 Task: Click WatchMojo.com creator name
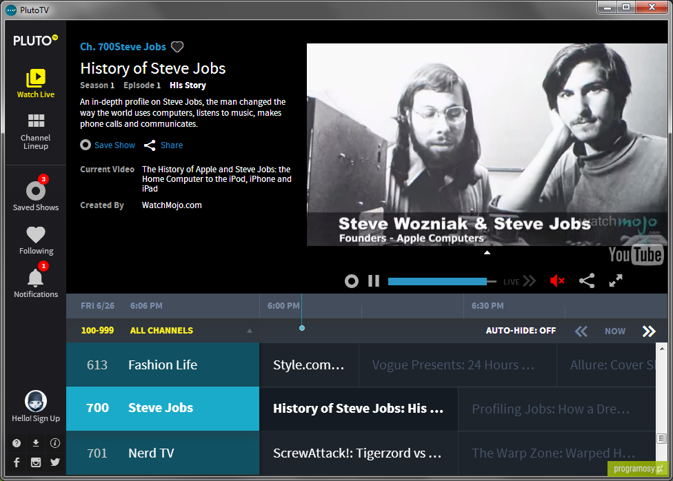(x=172, y=205)
